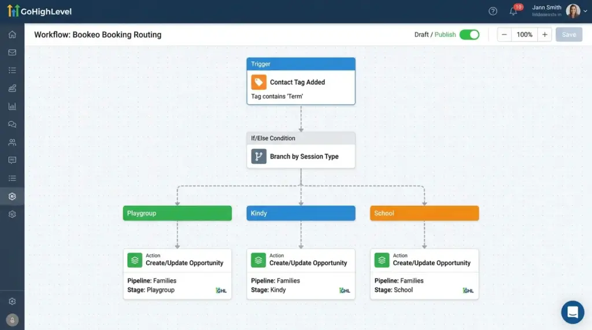Click the Draft label
The width and height of the screenshot is (592, 330).
click(421, 35)
